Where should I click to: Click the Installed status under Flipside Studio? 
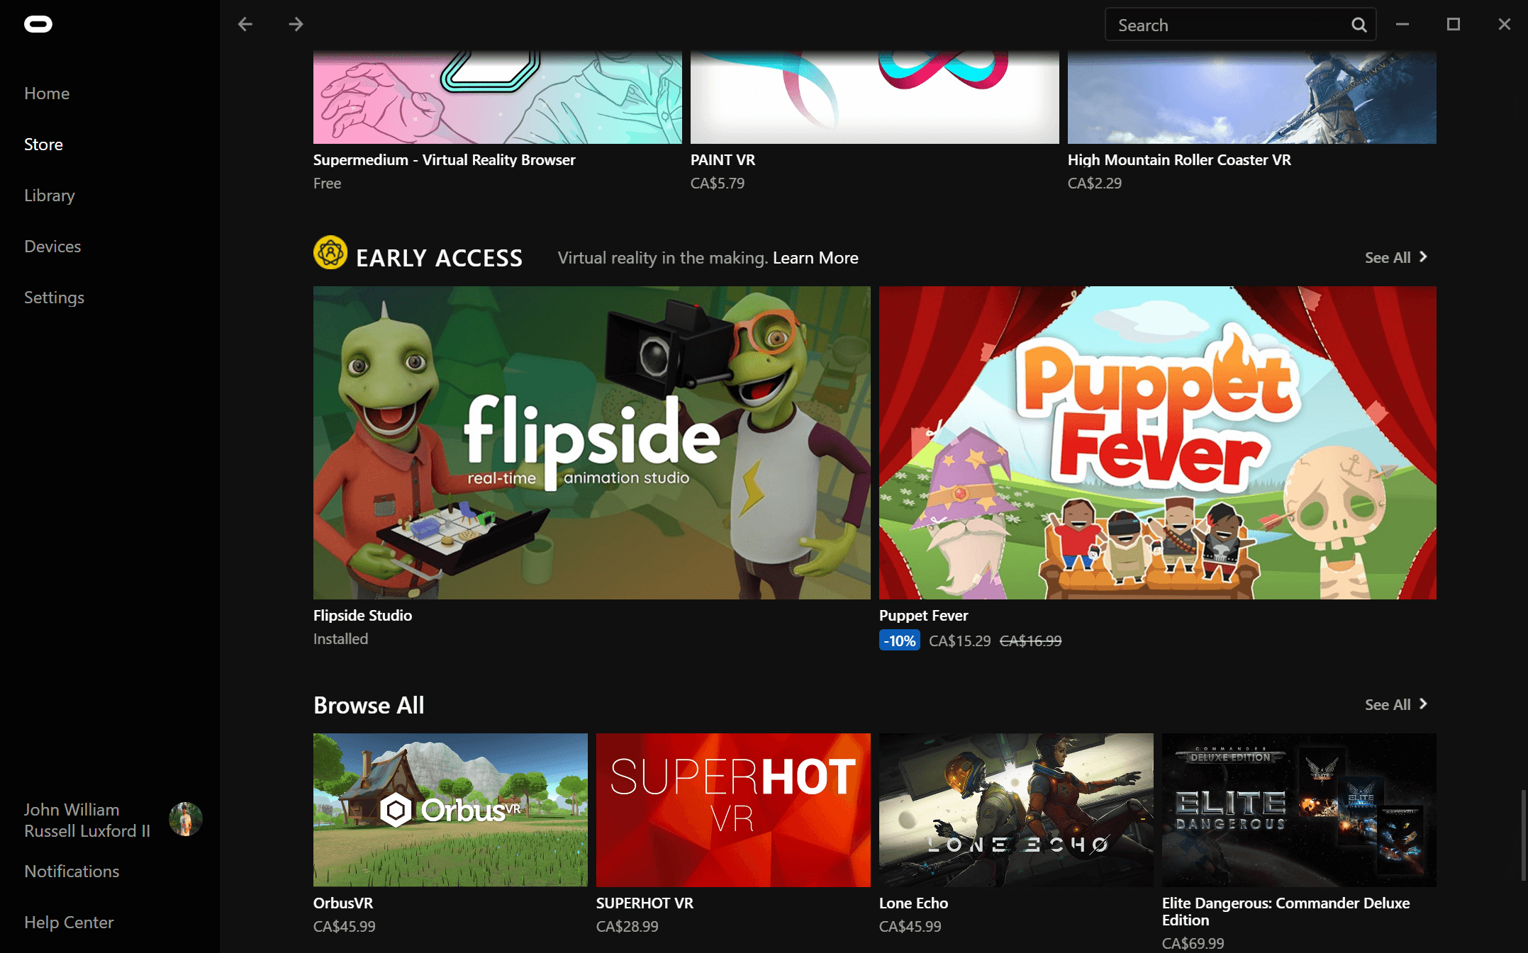point(340,639)
